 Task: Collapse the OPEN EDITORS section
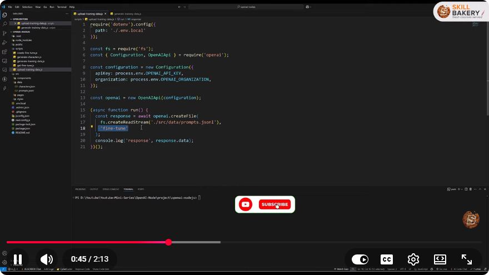coord(20,19)
